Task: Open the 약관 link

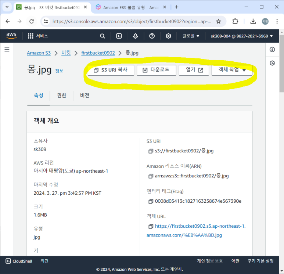Action: click(235, 261)
